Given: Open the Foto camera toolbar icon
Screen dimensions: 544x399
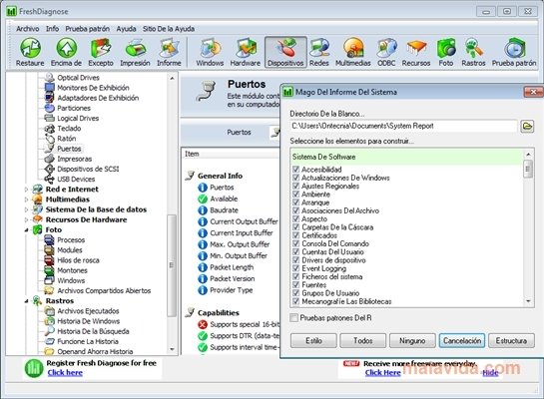Looking at the screenshot, I should pyautogui.click(x=446, y=52).
